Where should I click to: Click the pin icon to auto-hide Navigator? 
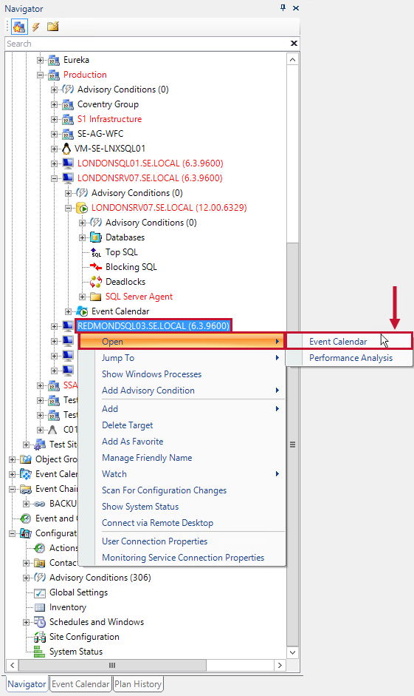point(283,8)
